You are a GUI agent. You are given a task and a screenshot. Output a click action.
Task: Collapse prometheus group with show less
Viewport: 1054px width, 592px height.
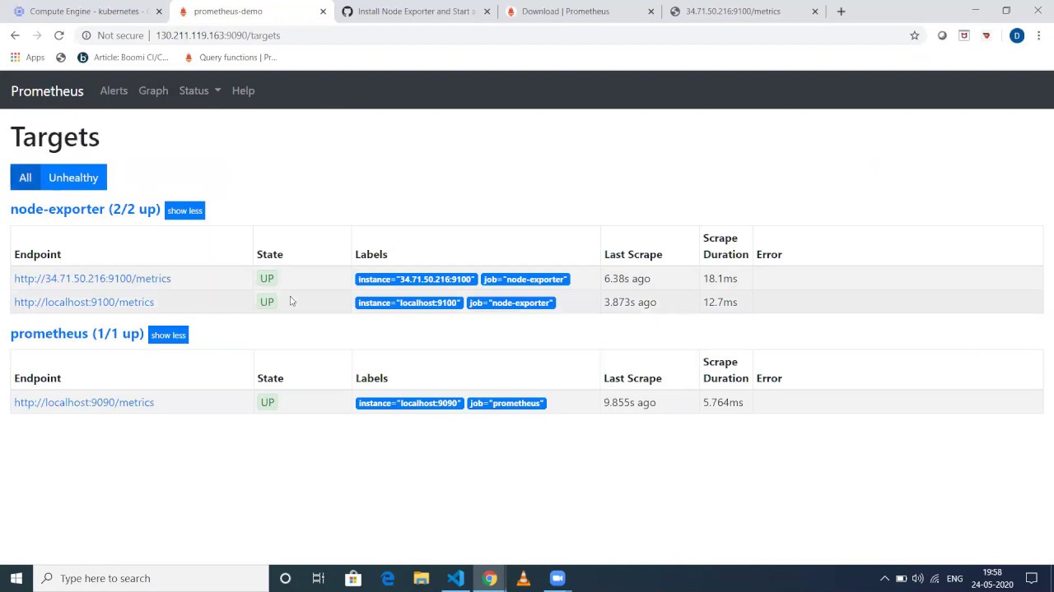[168, 335]
